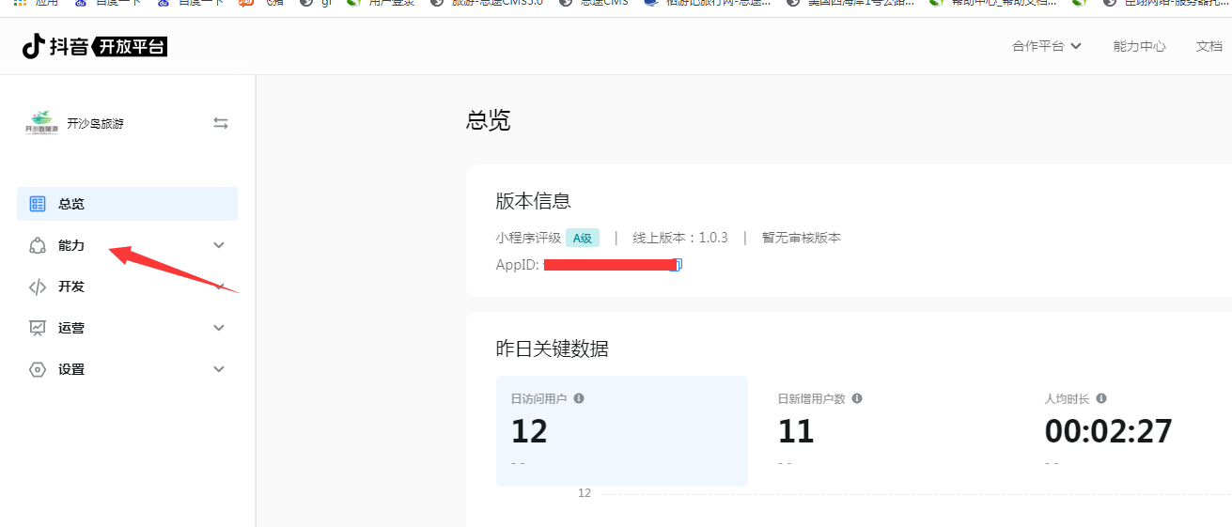Click the 抖音开放平台 logo
1232x527 pixels.
click(95, 46)
